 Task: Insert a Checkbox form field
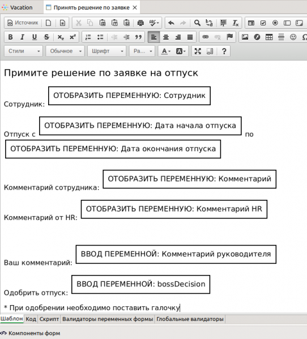(263, 23)
